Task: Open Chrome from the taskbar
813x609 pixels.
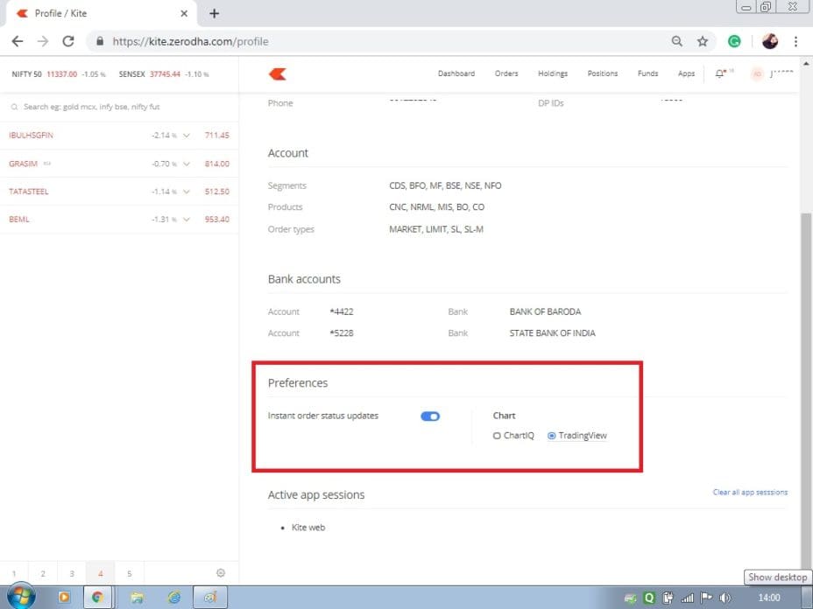Action: pyautogui.click(x=99, y=597)
